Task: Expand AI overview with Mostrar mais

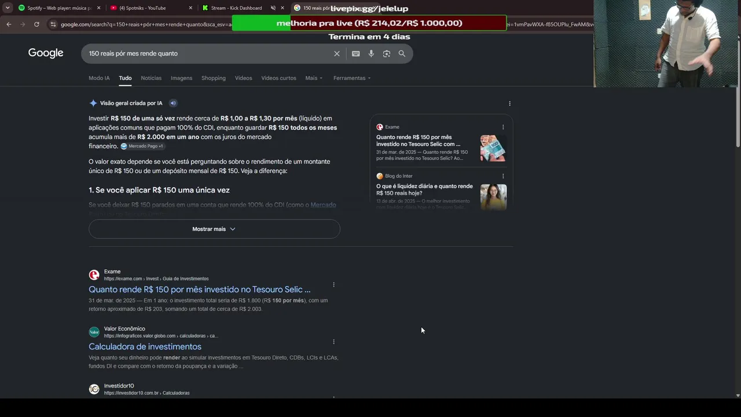Action: click(x=214, y=229)
